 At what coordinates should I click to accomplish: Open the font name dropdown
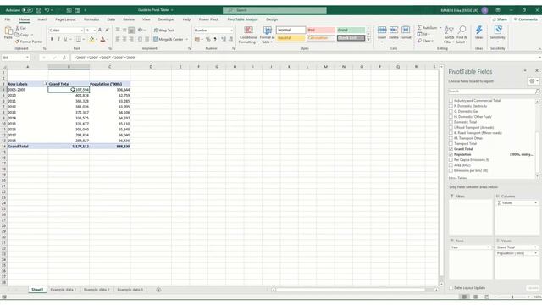tap(81, 30)
